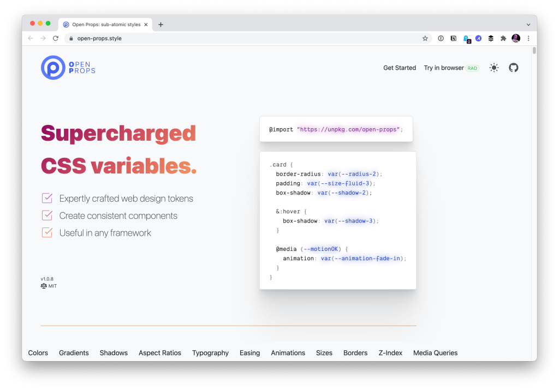Open the Try in browser link
This screenshot has width=559, height=390.
[x=451, y=68]
